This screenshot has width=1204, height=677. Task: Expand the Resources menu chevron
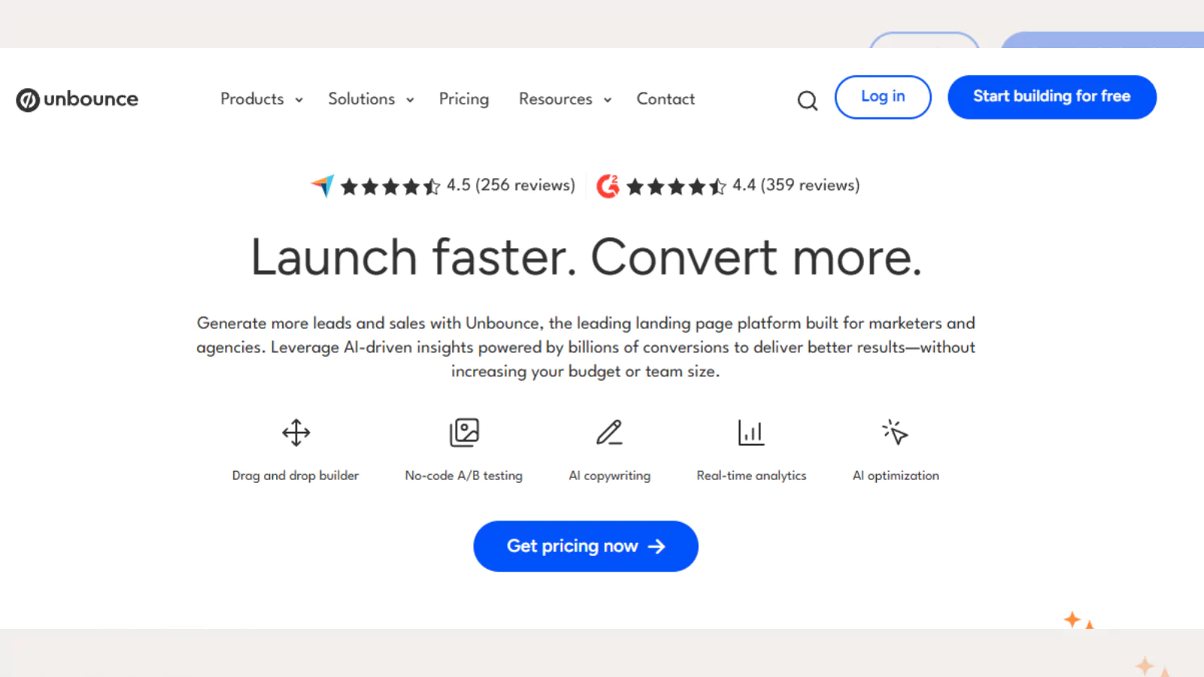click(607, 100)
